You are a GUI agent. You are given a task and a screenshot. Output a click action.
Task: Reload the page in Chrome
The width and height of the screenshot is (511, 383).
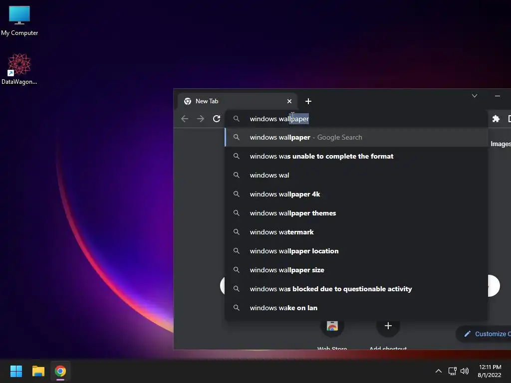point(217,119)
